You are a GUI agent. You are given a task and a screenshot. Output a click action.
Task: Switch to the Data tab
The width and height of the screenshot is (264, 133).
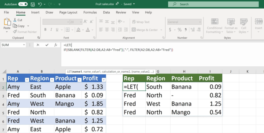tap(106, 12)
